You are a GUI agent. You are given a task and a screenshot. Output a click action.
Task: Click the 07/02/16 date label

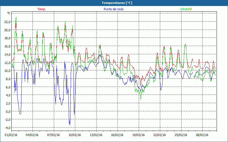pyautogui.click(x=53, y=135)
